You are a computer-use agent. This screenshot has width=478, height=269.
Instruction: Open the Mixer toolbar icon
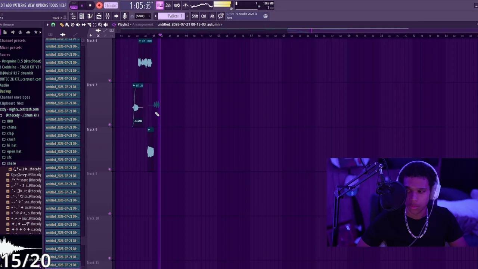[108, 16]
